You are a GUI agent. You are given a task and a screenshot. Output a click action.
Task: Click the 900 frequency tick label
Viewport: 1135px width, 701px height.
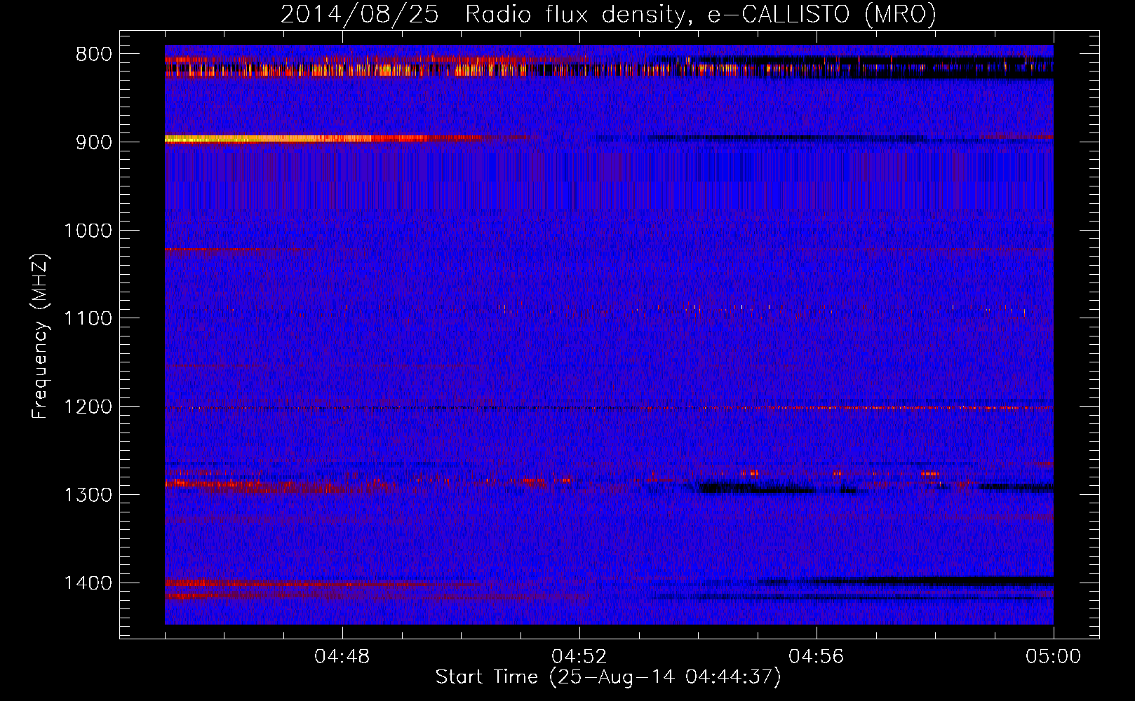(94, 142)
